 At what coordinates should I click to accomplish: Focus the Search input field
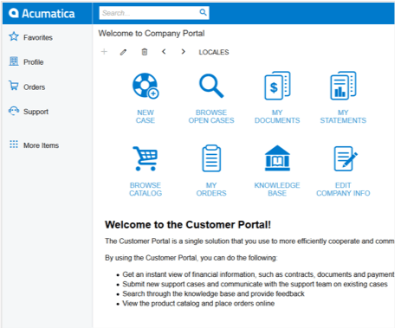pyautogui.click(x=154, y=13)
